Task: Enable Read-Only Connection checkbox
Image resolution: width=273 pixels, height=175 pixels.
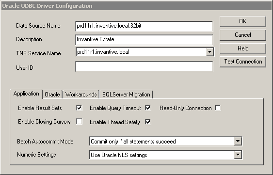Action: [x=218, y=108]
